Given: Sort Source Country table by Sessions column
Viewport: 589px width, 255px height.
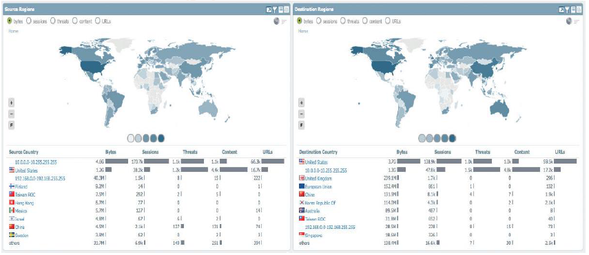Looking at the screenshot, I should pos(150,152).
